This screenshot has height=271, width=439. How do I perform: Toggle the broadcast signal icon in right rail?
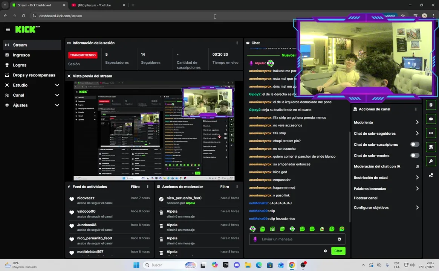tap(431, 133)
